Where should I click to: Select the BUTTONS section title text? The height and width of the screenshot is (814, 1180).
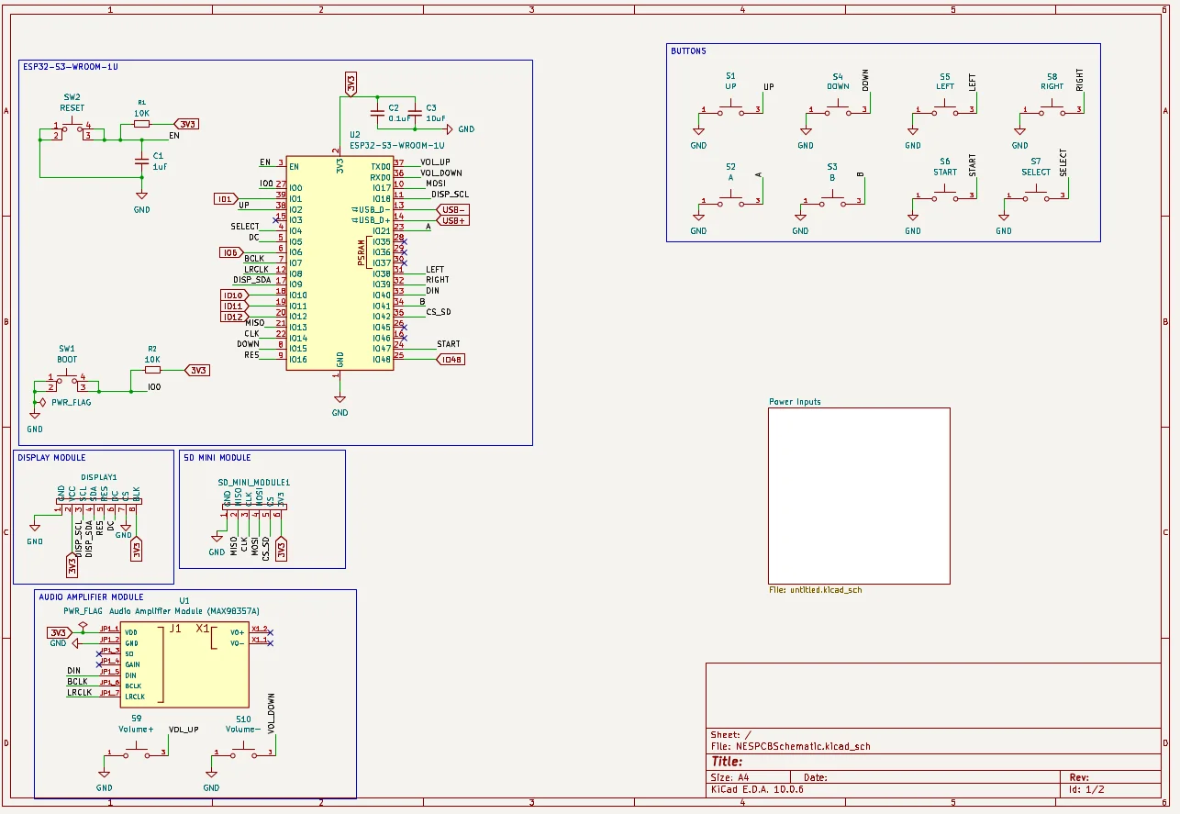[688, 51]
